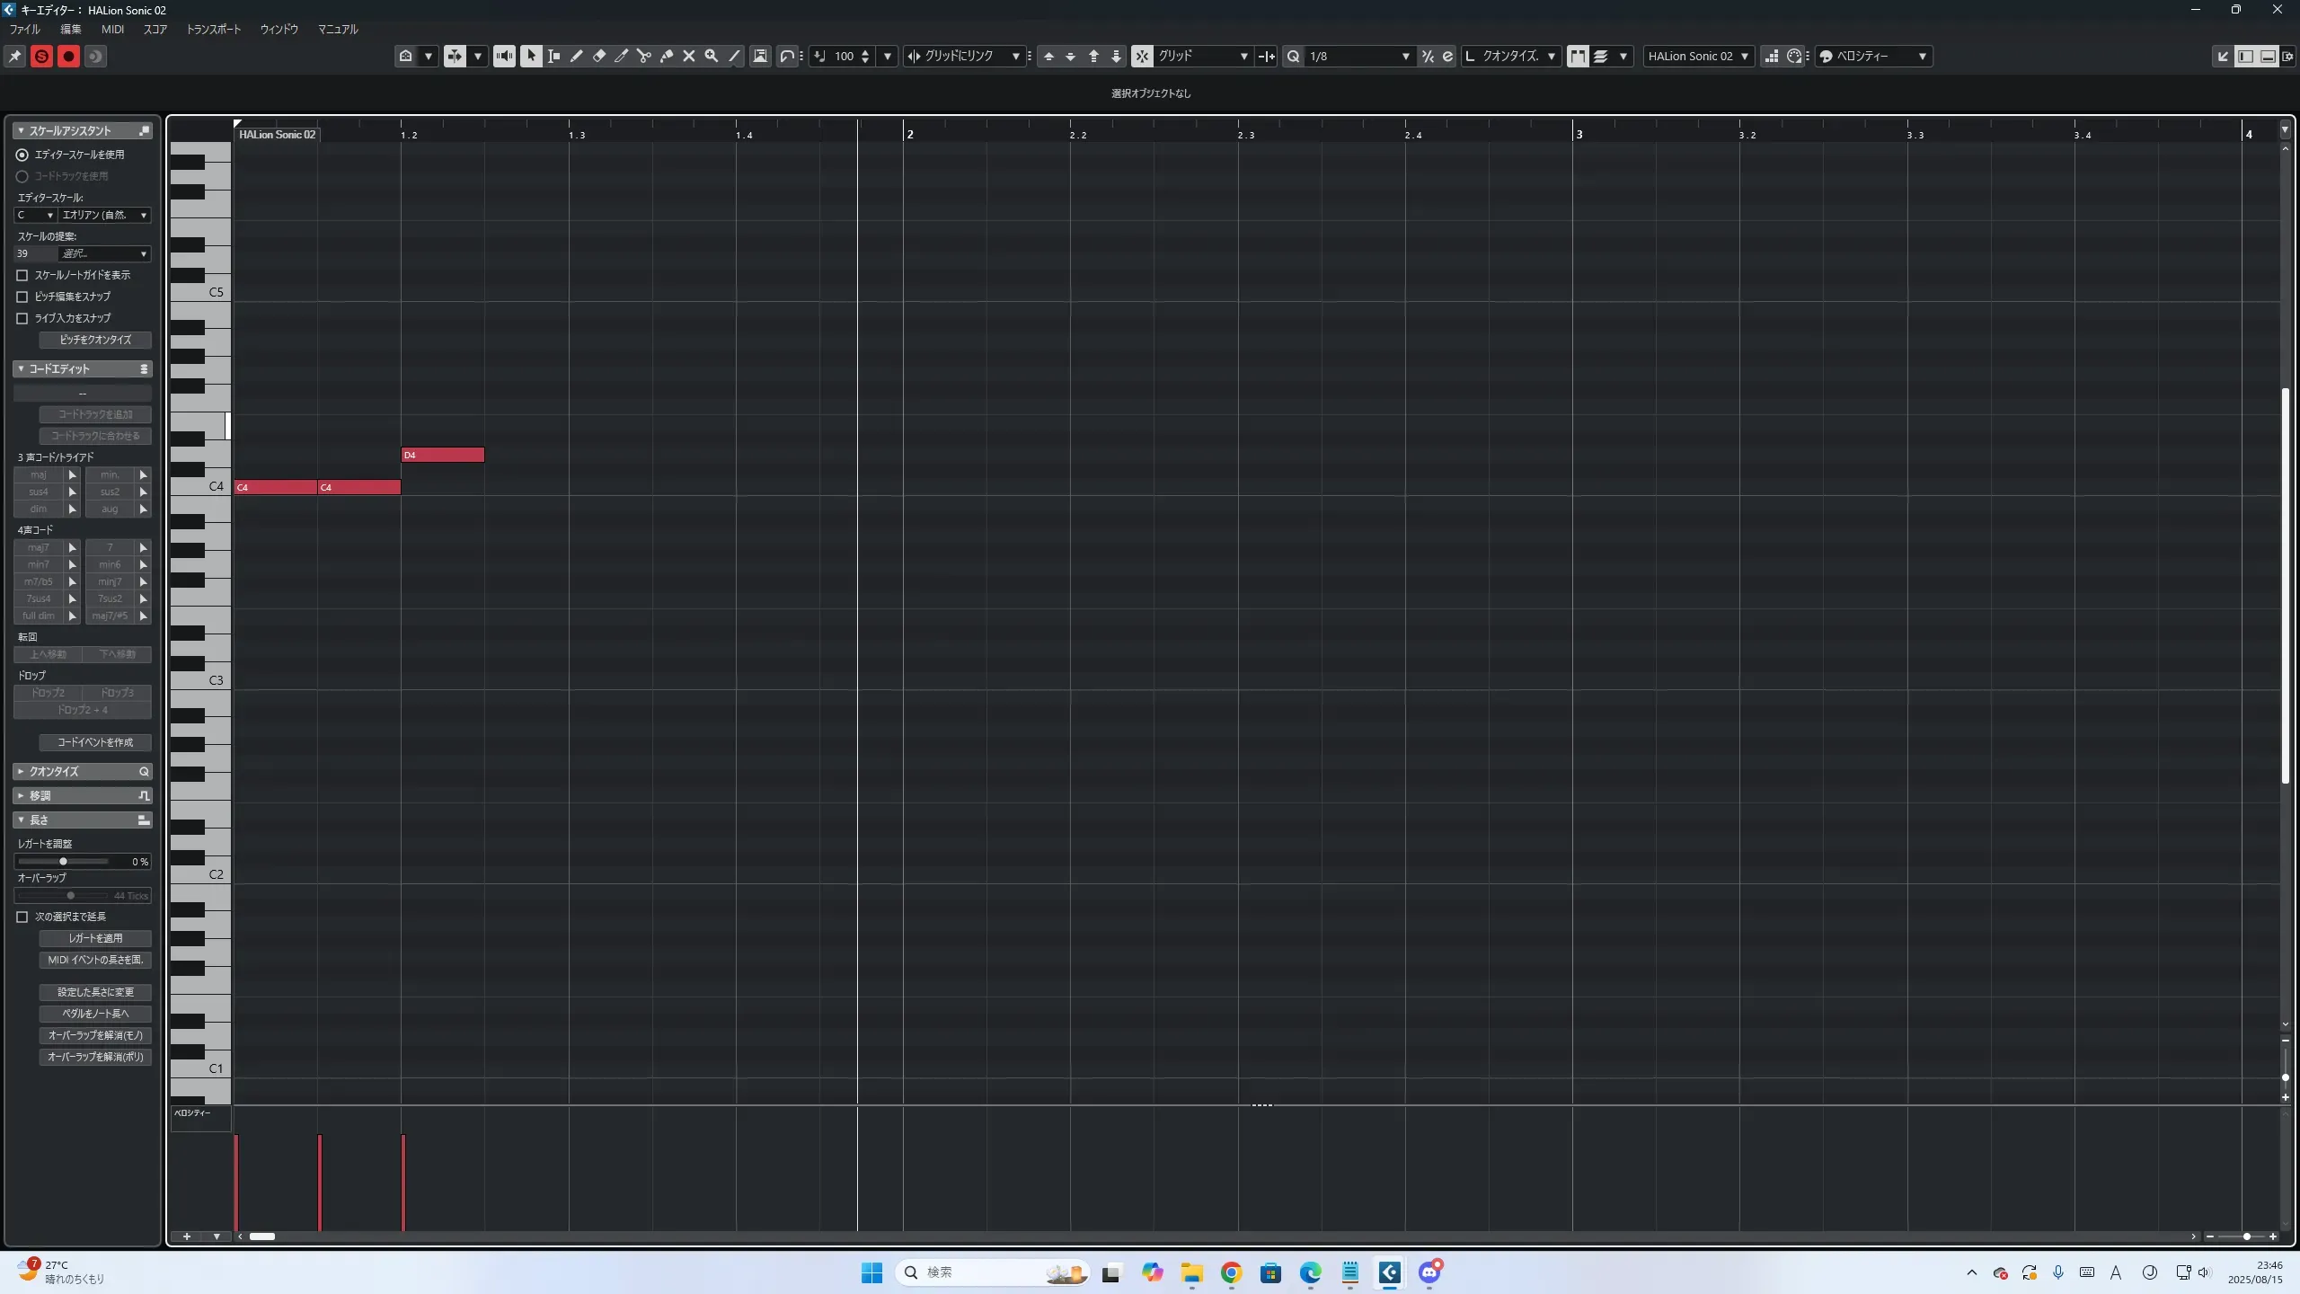
Task: Open the トランスポート menu
Action: click(x=213, y=29)
